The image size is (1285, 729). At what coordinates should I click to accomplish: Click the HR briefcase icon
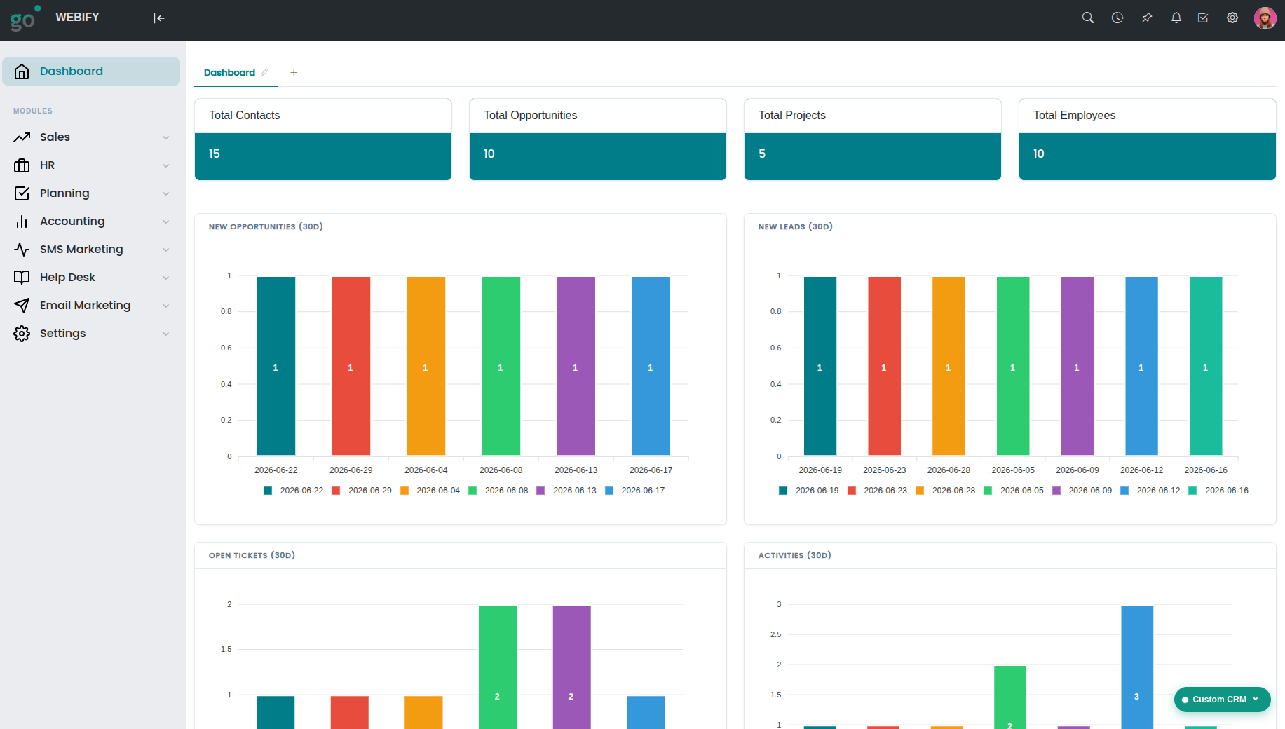click(22, 165)
